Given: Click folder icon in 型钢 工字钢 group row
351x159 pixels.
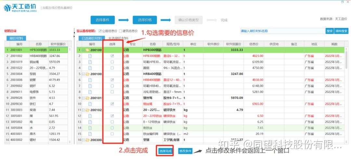Looking at the screenshot, I should pyautogui.click(x=87, y=140).
